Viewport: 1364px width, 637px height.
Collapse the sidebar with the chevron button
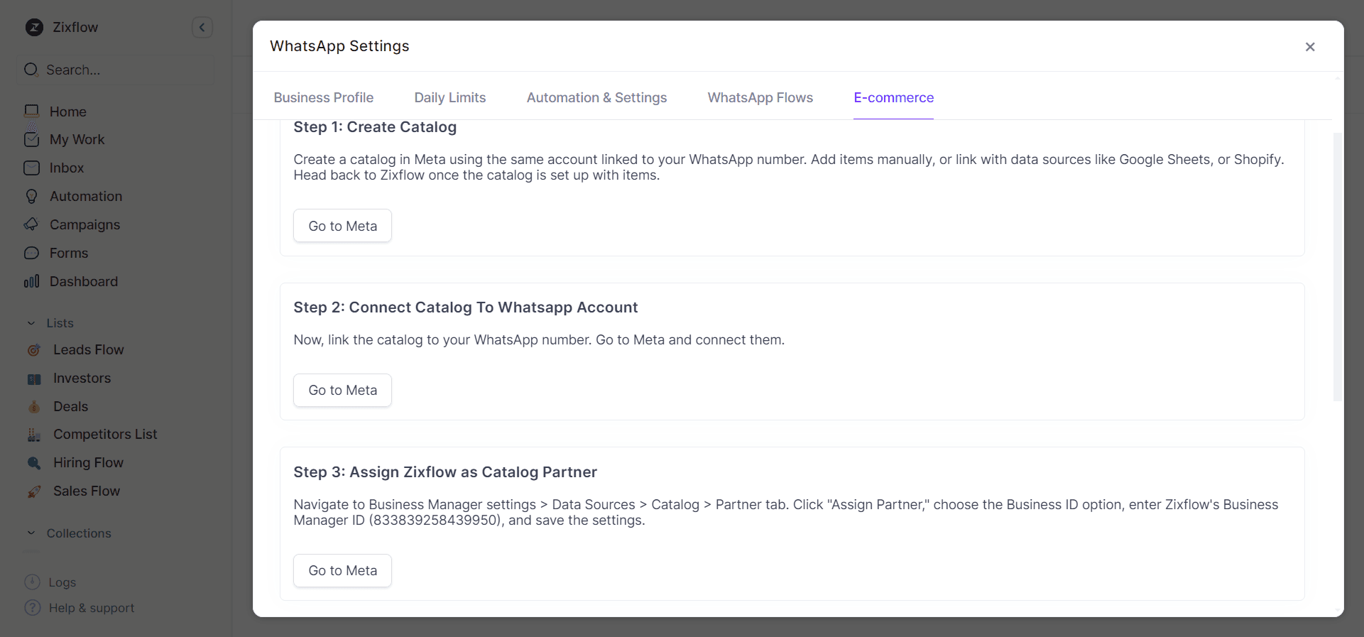[x=202, y=28]
